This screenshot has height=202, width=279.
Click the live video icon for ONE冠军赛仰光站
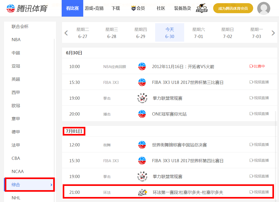point(251,114)
